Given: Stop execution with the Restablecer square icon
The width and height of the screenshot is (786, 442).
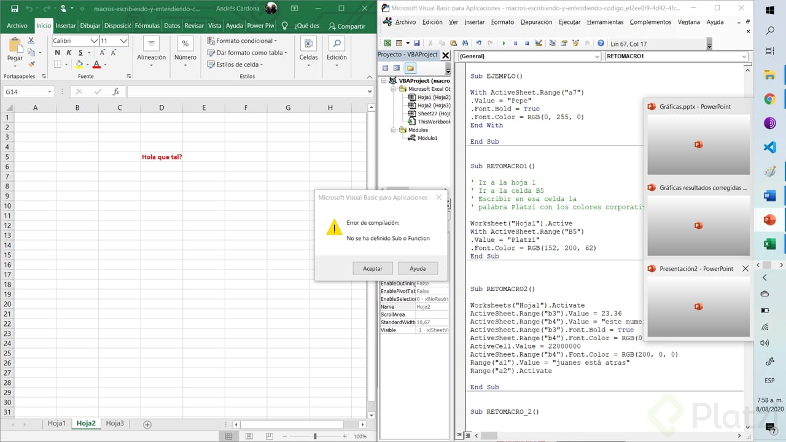Looking at the screenshot, I should pos(526,44).
